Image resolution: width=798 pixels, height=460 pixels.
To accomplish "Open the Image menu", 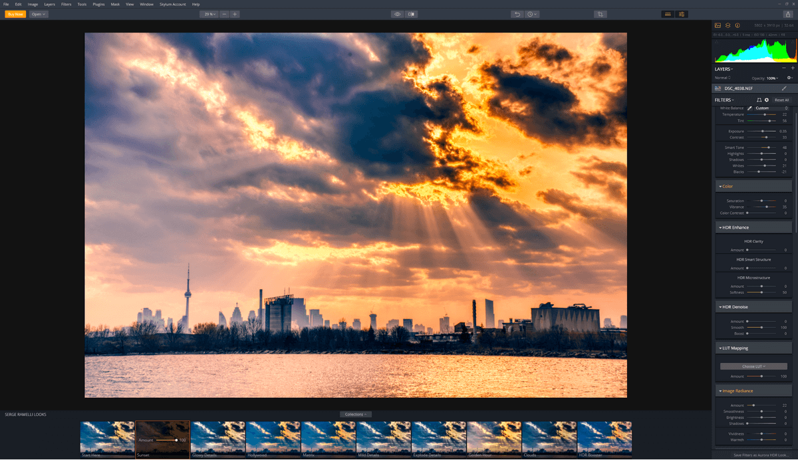I will tap(33, 4).
